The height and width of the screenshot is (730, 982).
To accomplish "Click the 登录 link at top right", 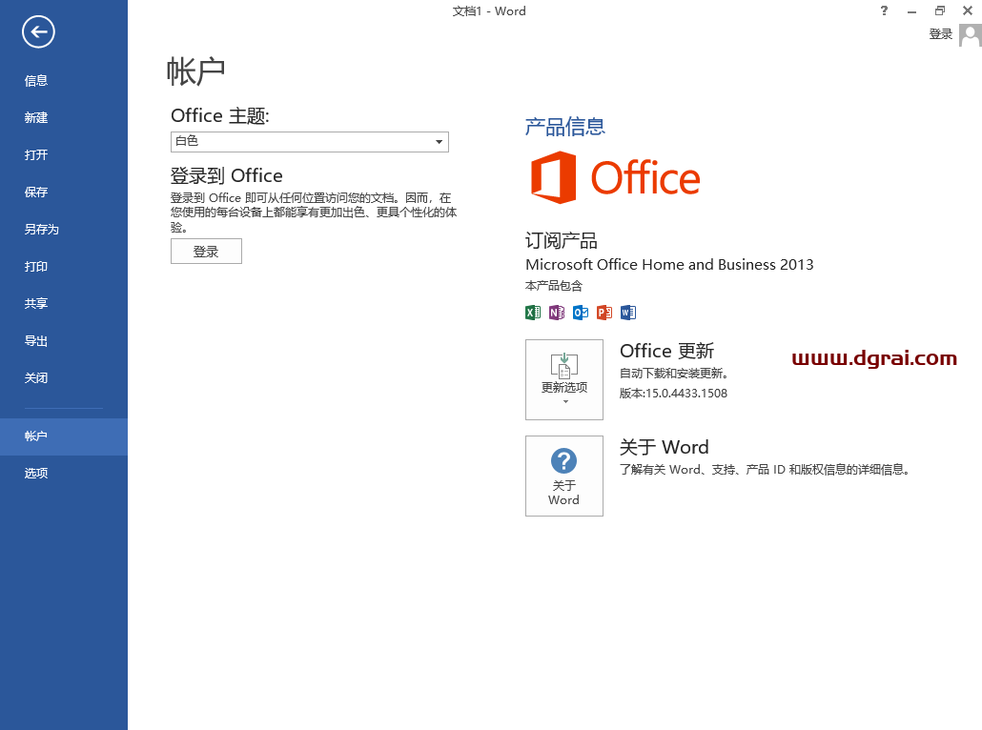I will tap(940, 34).
